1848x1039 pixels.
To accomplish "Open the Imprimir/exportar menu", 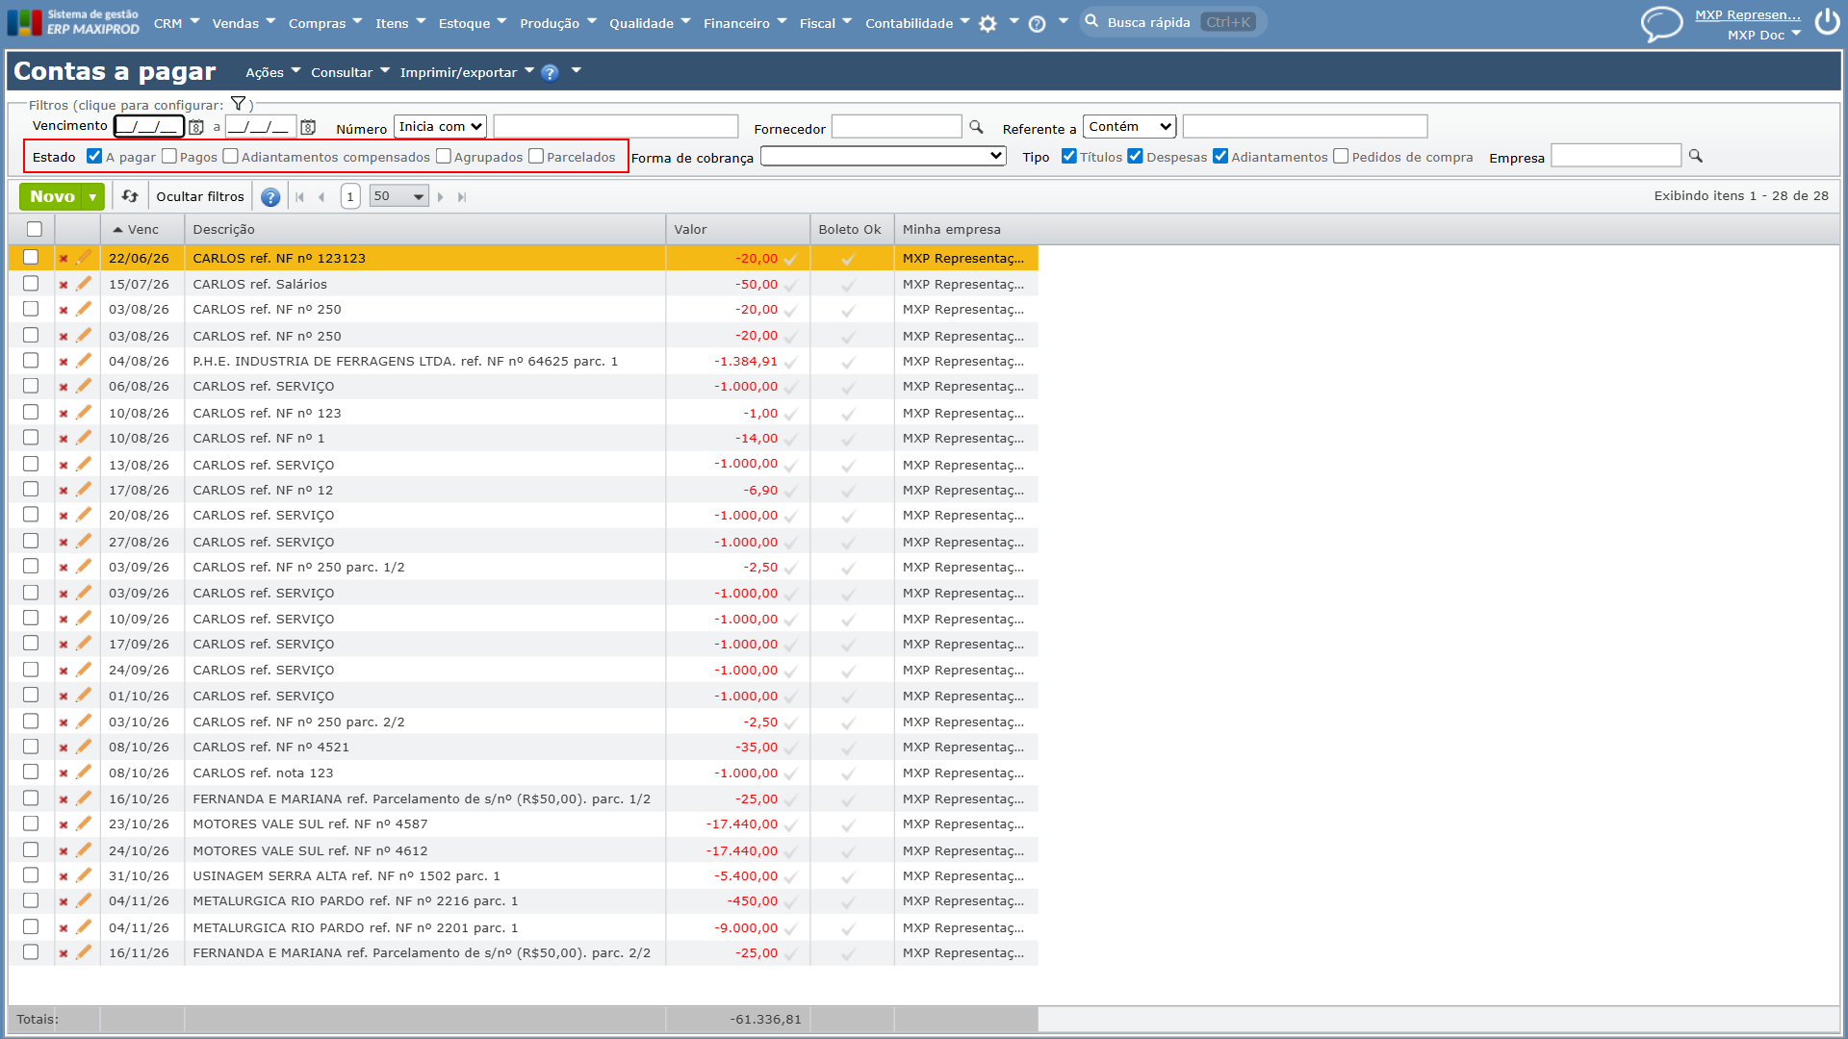I will coord(467,72).
